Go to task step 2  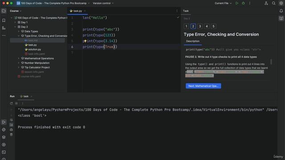[x=193, y=26]
